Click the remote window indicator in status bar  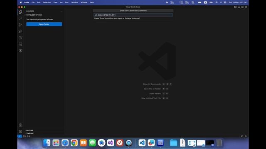[x=20, y=136]
